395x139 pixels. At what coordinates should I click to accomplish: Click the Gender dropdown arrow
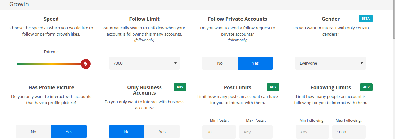click(361, 63)
